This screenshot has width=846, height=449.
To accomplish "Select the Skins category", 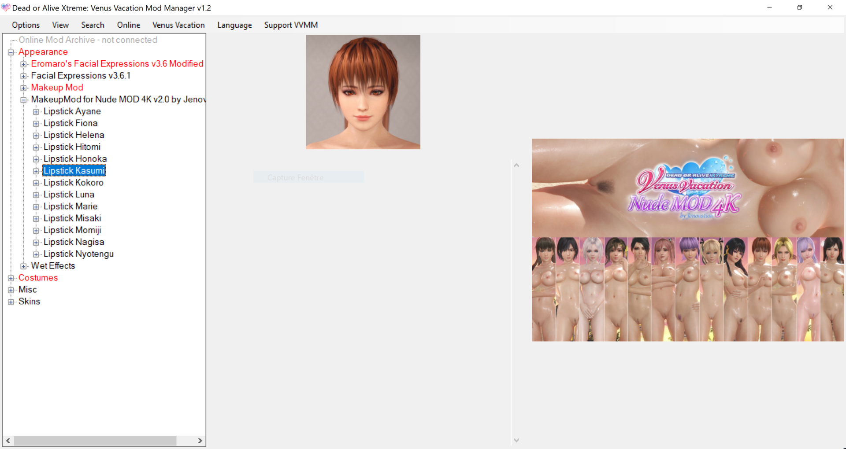I will [29, 302].
